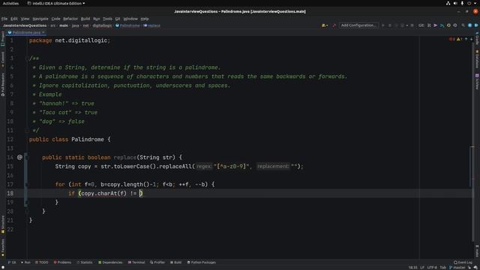This screenshot has width=480, height=270.
Task: Open the File menu
Action: coord(4,19)
